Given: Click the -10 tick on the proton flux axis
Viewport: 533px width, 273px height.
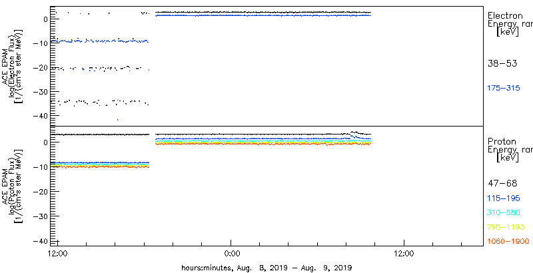Looking at the screenshot, I should 41,166.
